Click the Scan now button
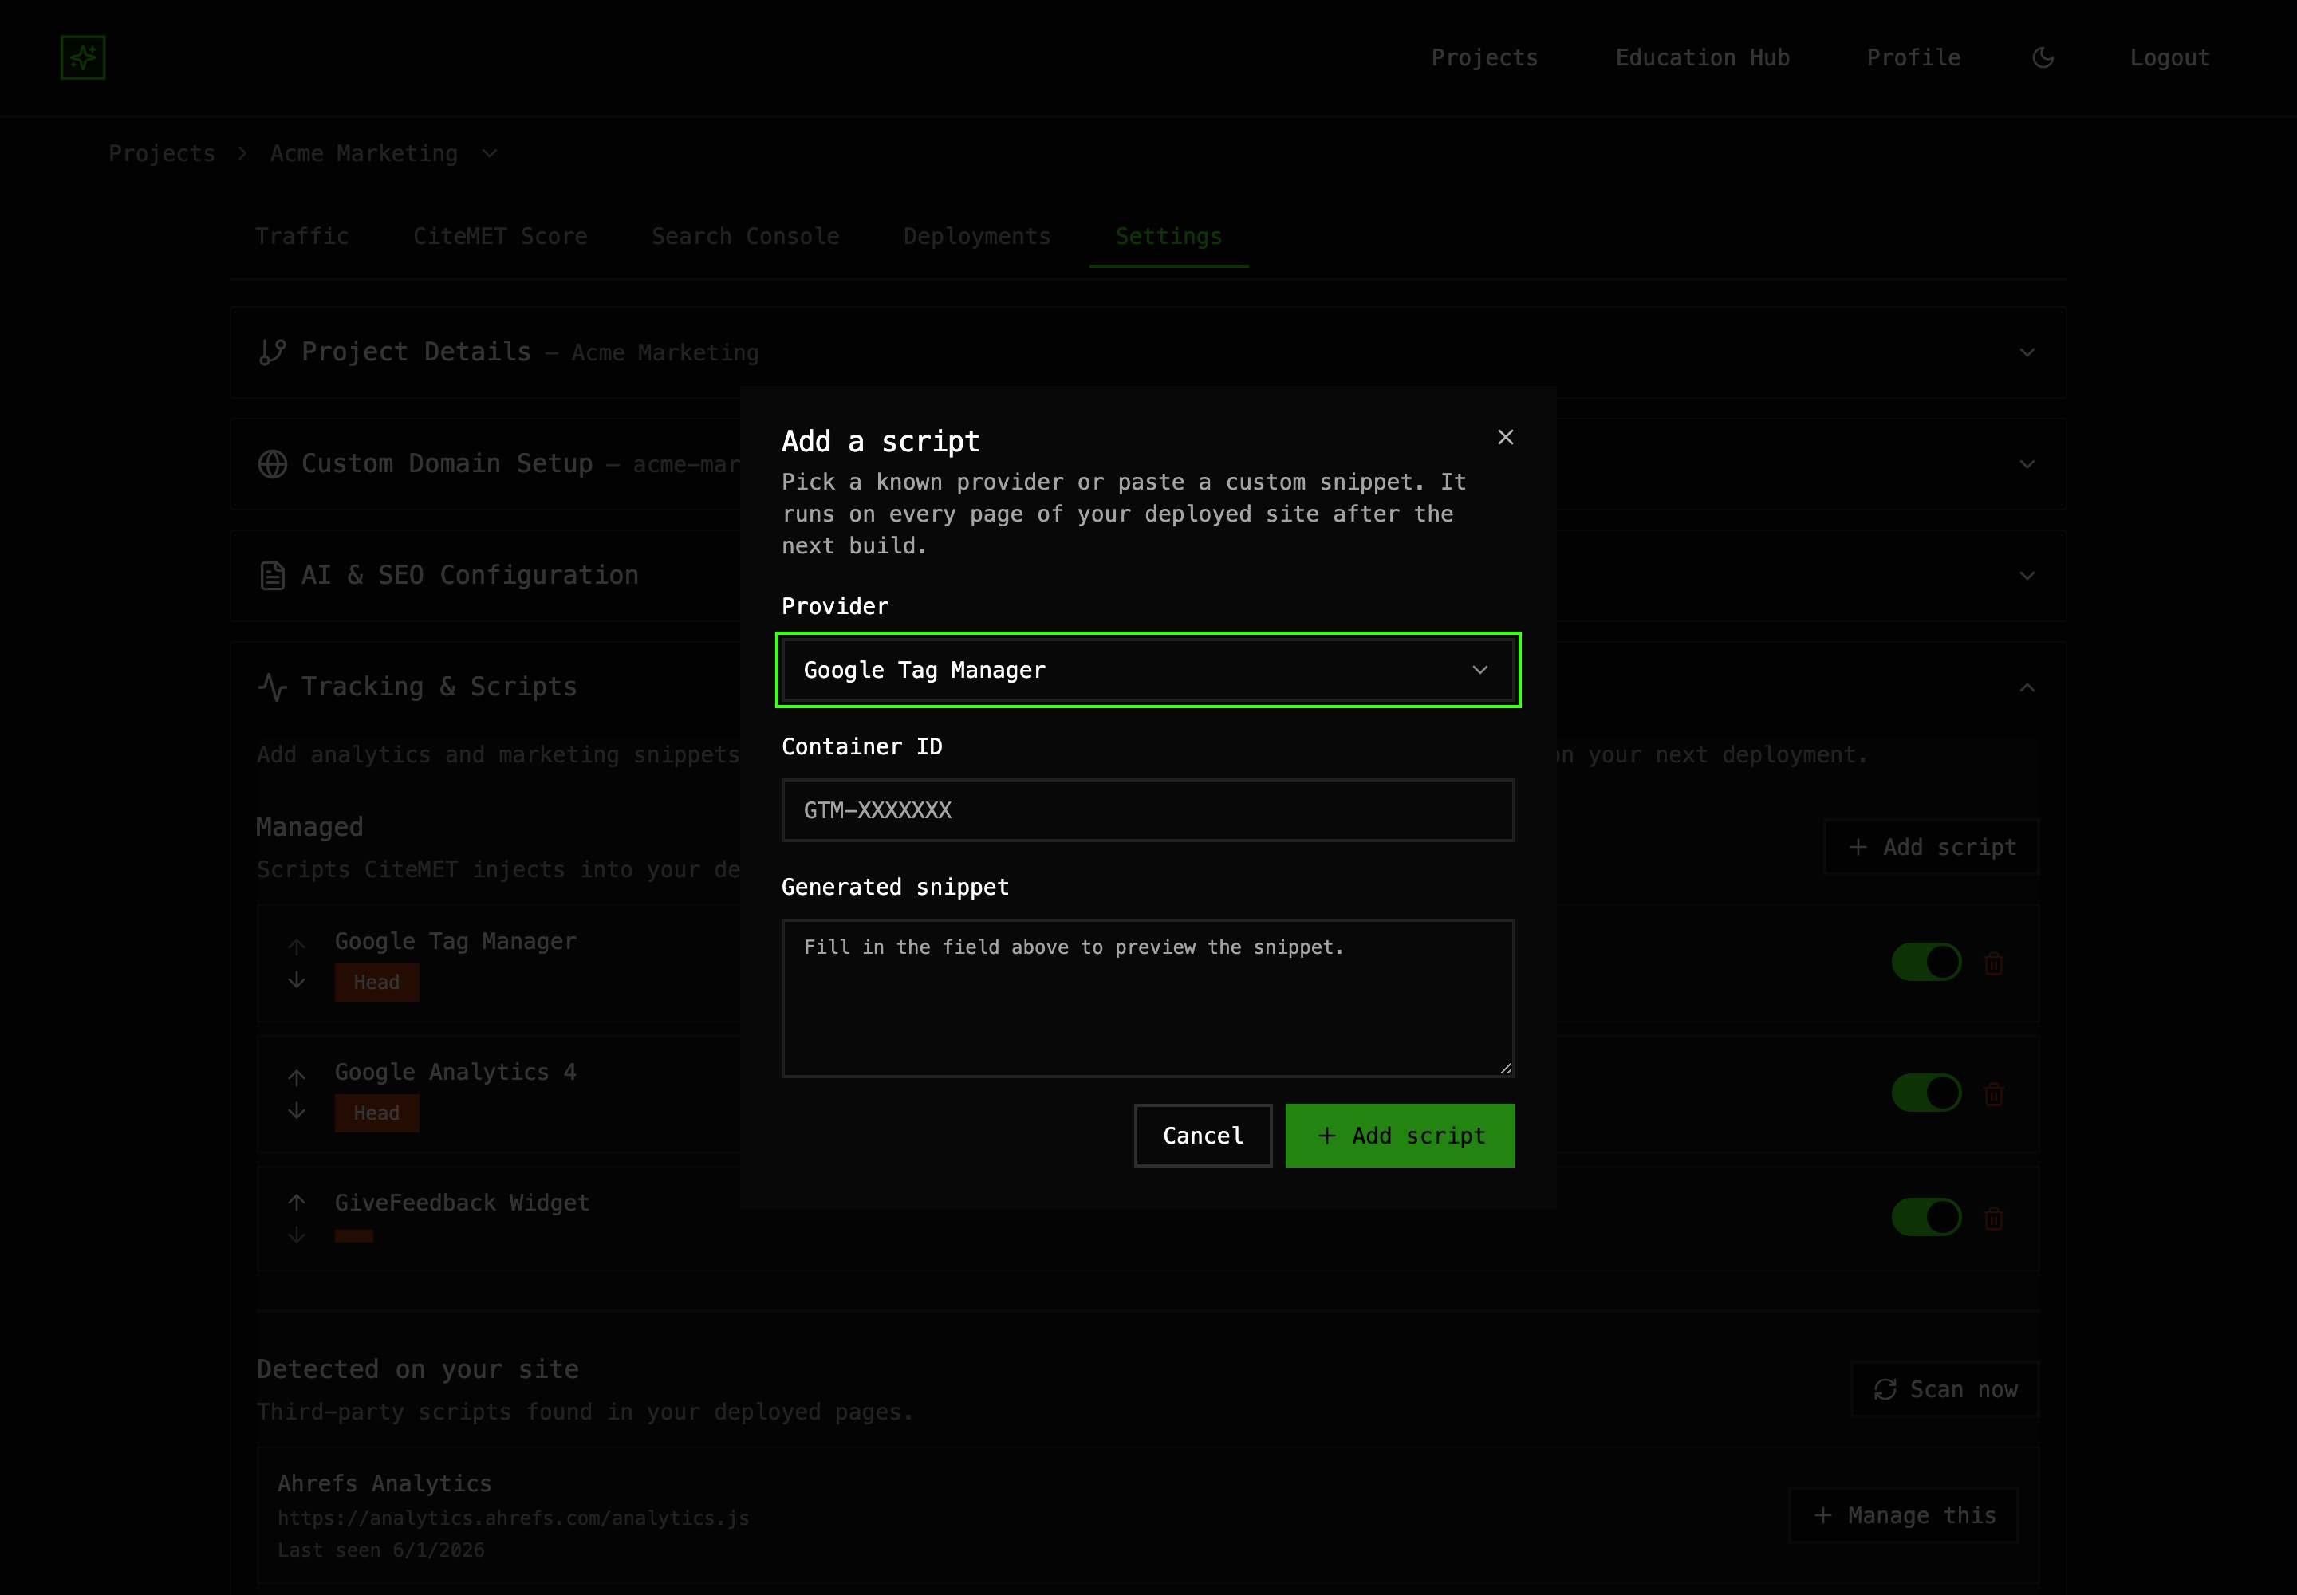This screenshot has height=1595, width=2297. point(1944,1389)
